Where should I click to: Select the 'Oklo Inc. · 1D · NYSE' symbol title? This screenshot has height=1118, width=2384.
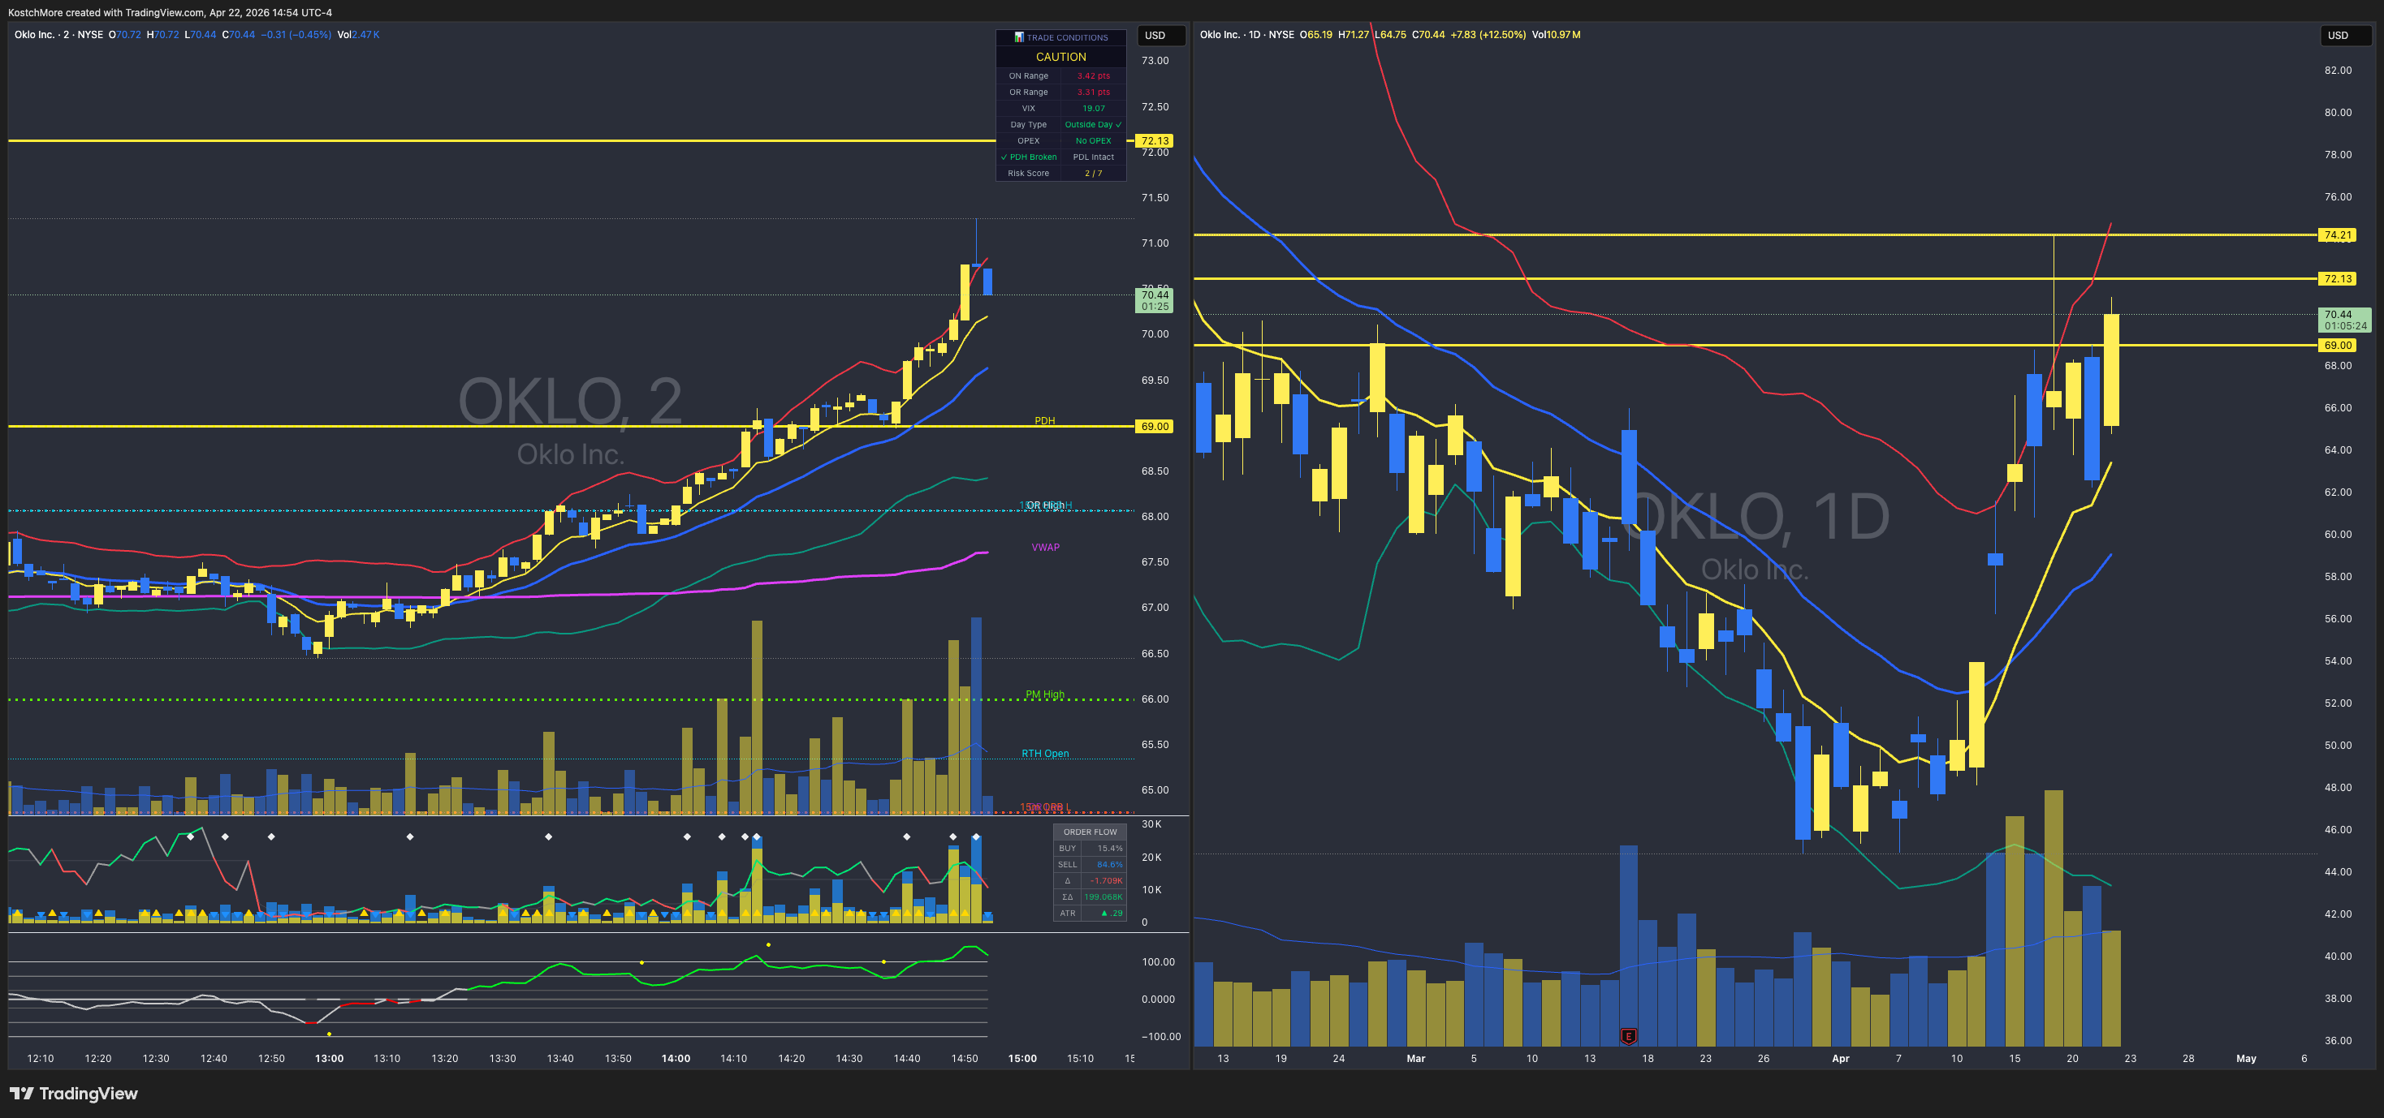point(1246,35)
